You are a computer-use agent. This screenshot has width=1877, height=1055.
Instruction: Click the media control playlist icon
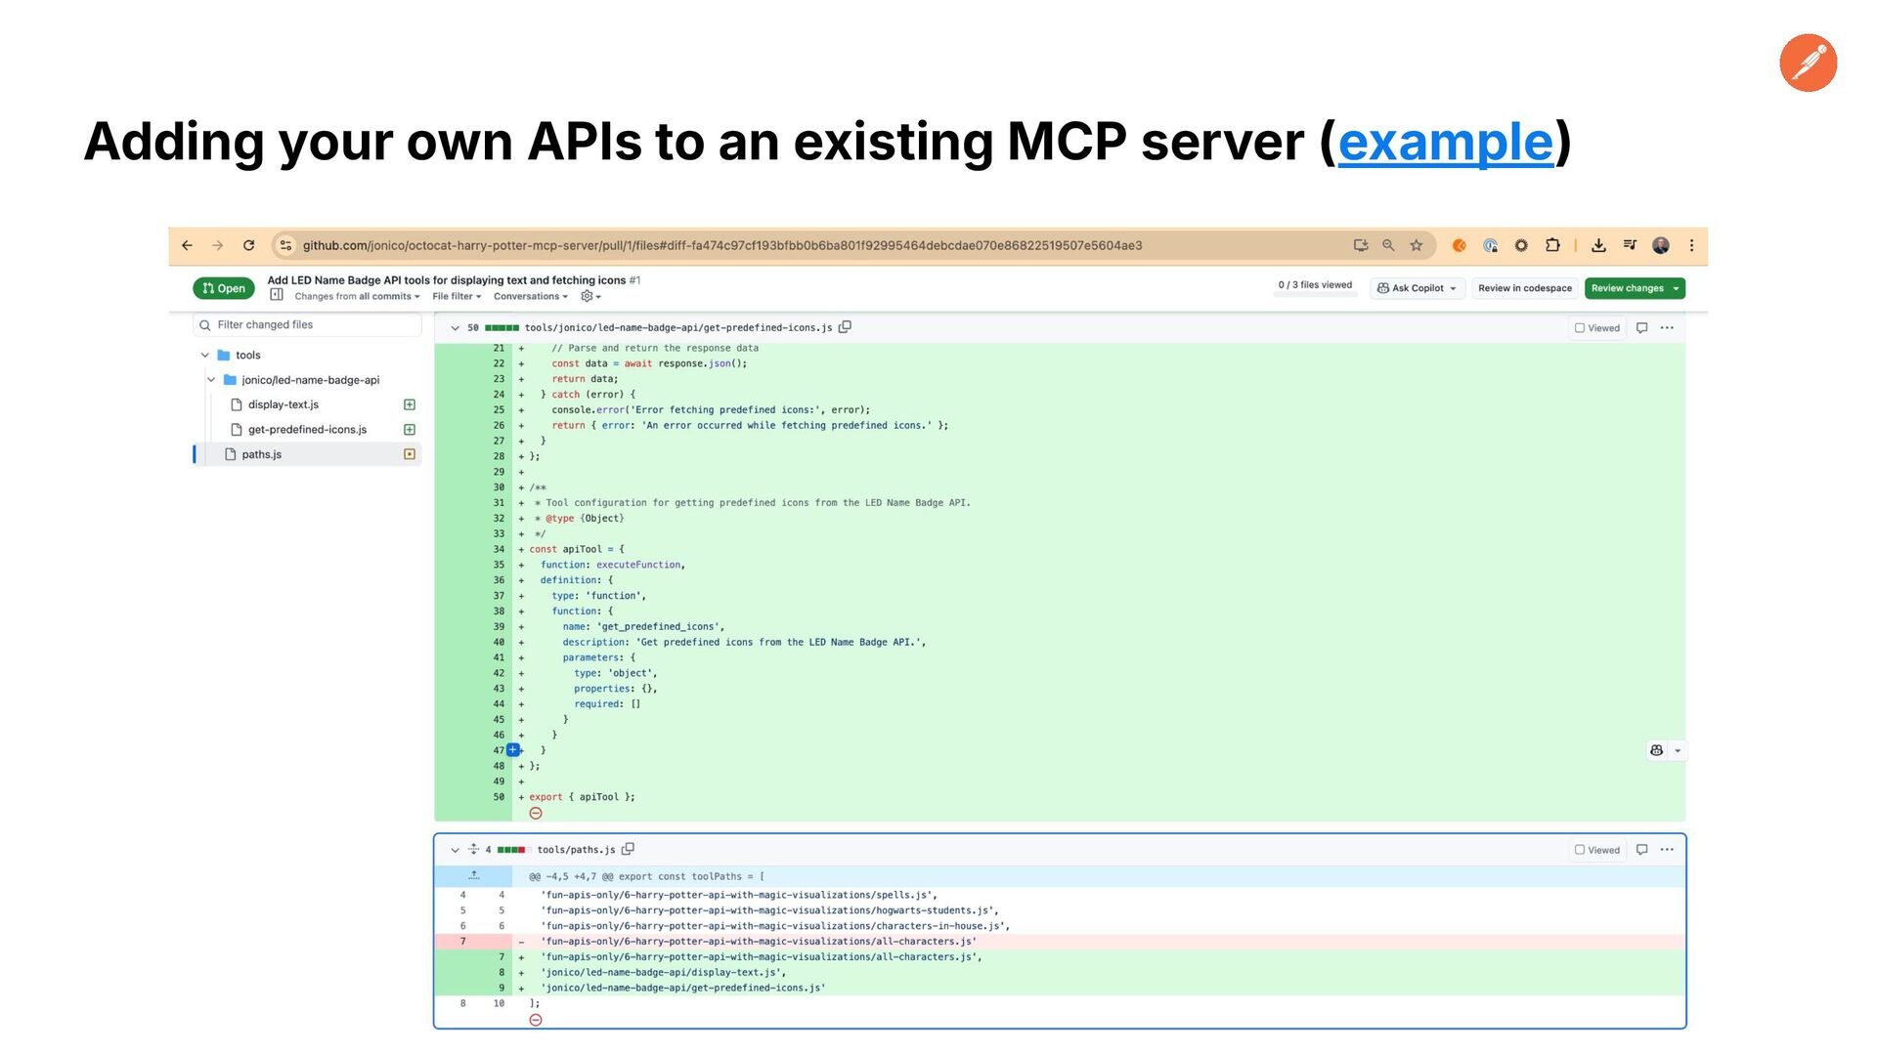pyautogui.click(x=1630, y=245)
